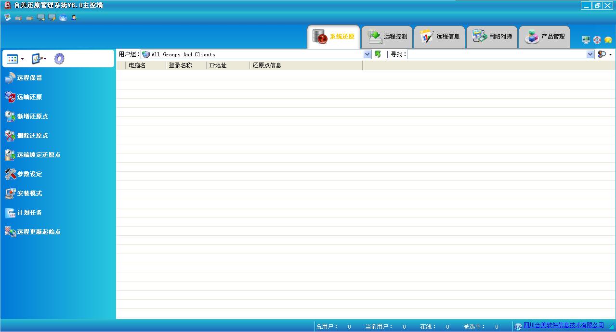Switch to 网络对拷 tab
The height and width of the screenshot is (332, 616).
tap(492, 37)
